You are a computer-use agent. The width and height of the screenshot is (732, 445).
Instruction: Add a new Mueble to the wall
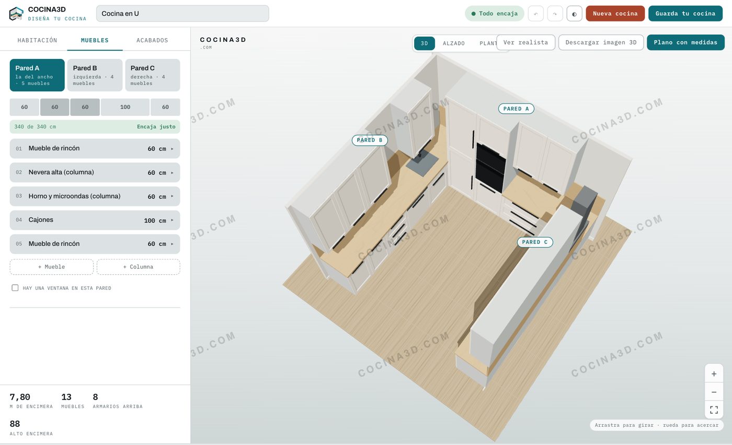(x=51, y=267)
